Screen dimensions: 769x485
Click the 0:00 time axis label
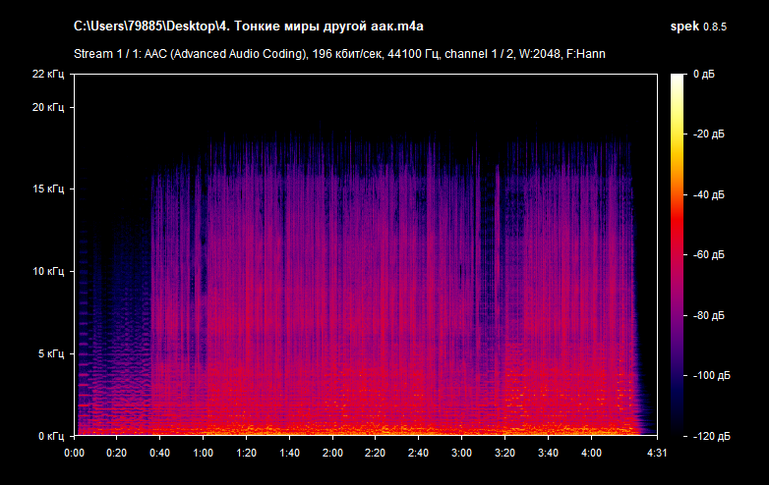point(74,453)
